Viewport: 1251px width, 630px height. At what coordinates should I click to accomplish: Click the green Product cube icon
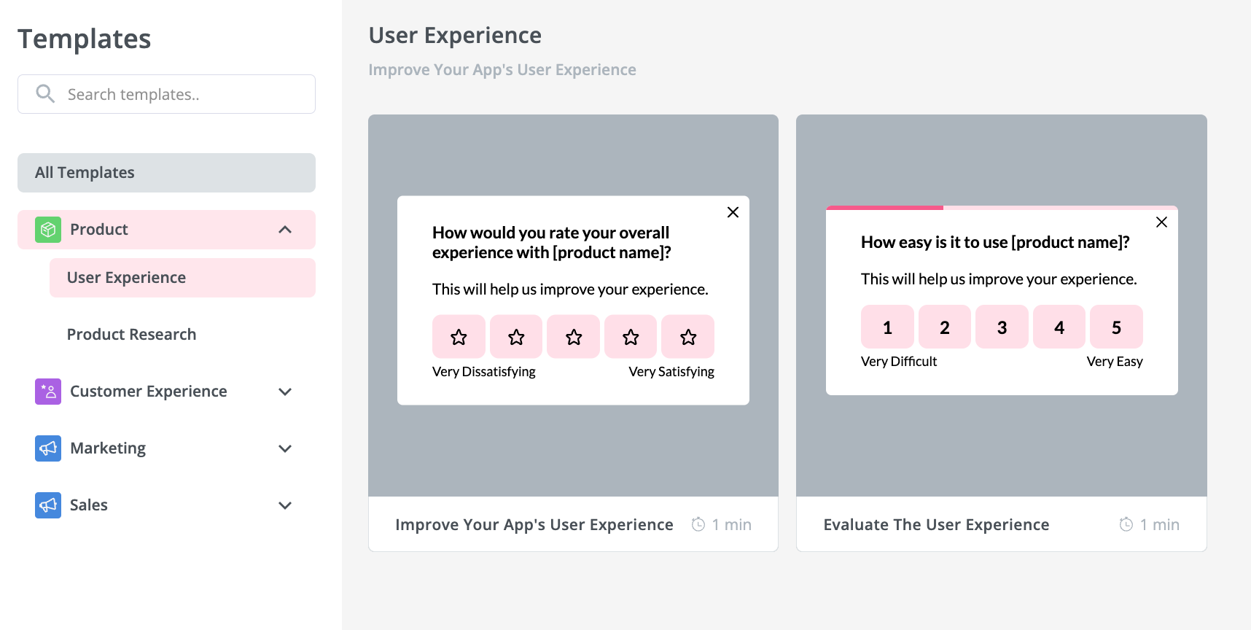point(48,230)
